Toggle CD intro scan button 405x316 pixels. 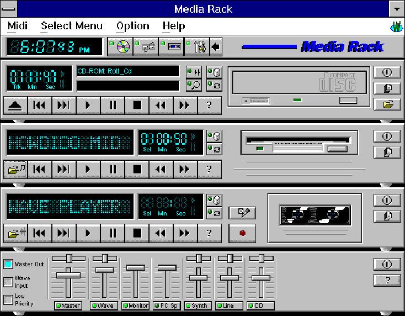[194, 72]
